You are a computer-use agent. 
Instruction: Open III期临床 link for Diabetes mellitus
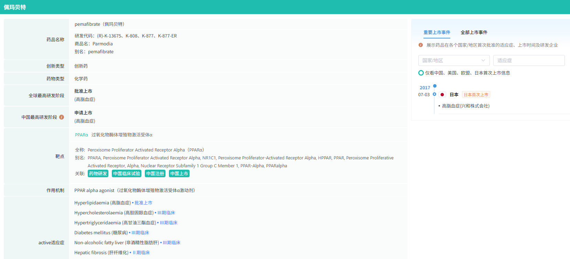pyautogui.click(x=140, y=233)
